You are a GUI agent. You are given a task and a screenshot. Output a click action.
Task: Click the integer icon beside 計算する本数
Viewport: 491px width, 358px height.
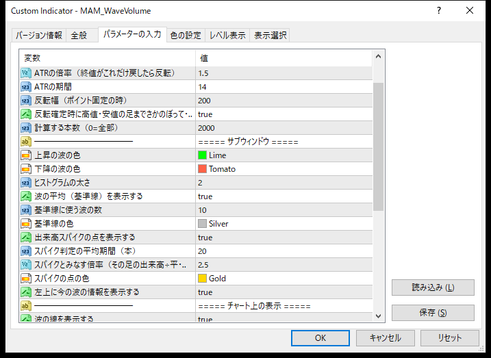point(26,128)
